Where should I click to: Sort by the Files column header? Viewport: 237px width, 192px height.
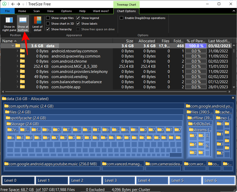[x=164, y=41]
